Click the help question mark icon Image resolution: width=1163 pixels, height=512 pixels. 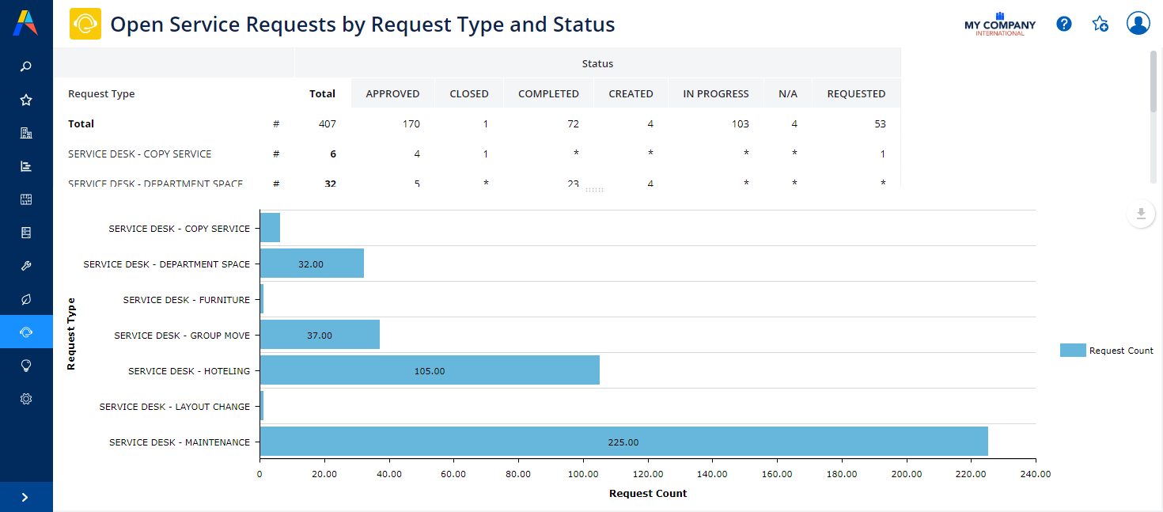click(1064, 24)
